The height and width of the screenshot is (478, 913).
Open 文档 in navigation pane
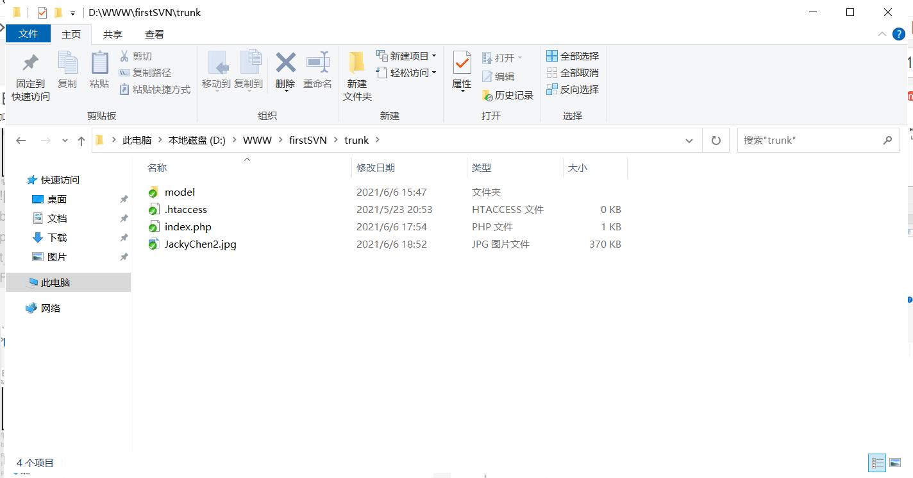click(x=56, y=219)
